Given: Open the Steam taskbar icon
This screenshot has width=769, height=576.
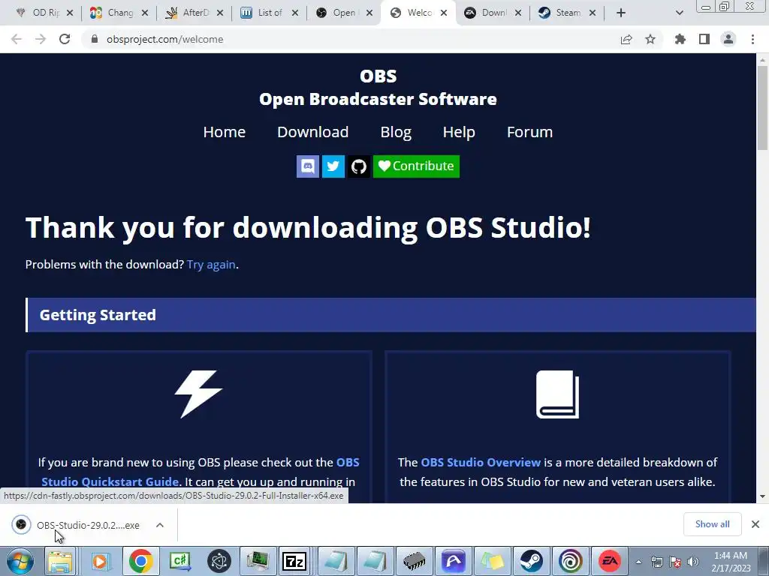Looking at the screenshot, I should [x=531, y=561].
